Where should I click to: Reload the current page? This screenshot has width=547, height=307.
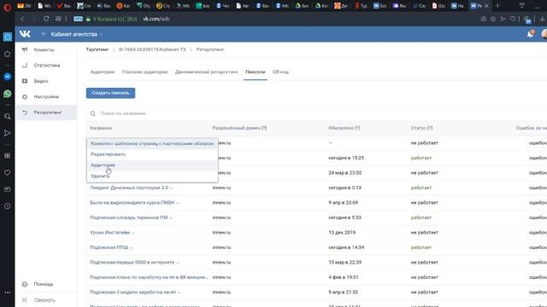pyautogui.click(x=46, y=19)
